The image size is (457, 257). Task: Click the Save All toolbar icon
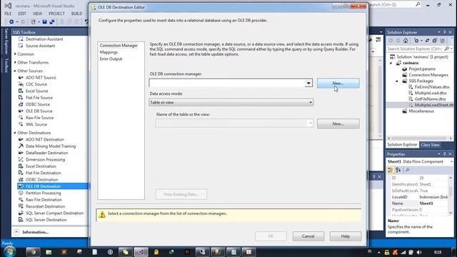pyautogui.click(x=52, y=22)
